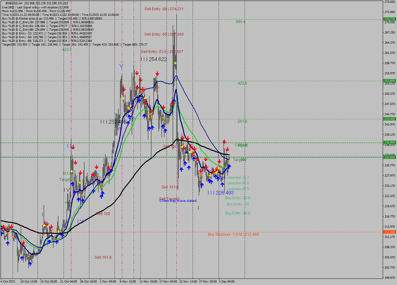Image resolution: width=397 pixels, height=285 pixels.
Task: Click the green 243.405 price tag on axis
Action: coord(390,119)
